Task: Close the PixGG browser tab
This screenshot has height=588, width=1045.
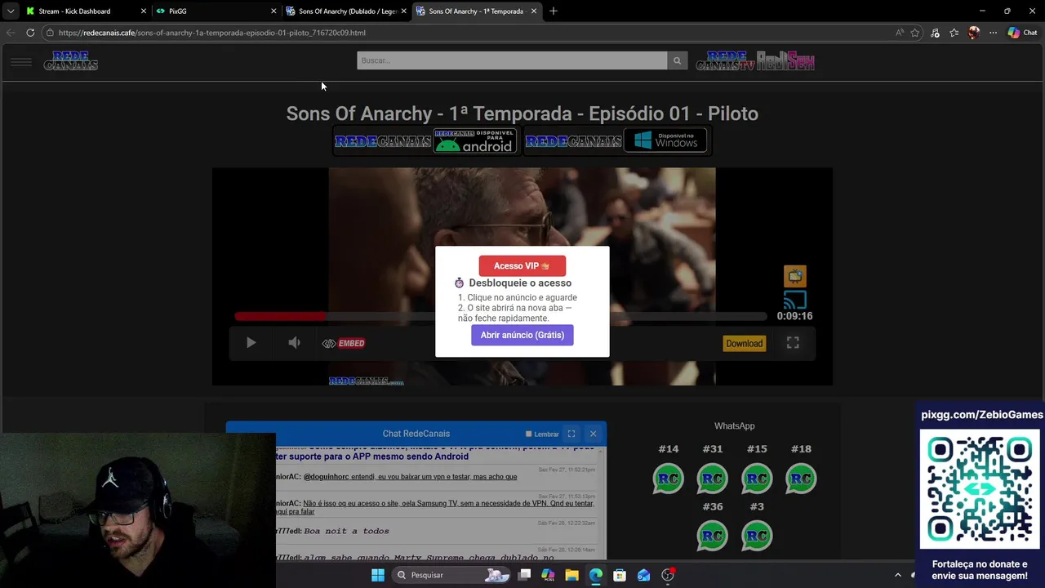Action: (x=273, y=11)
